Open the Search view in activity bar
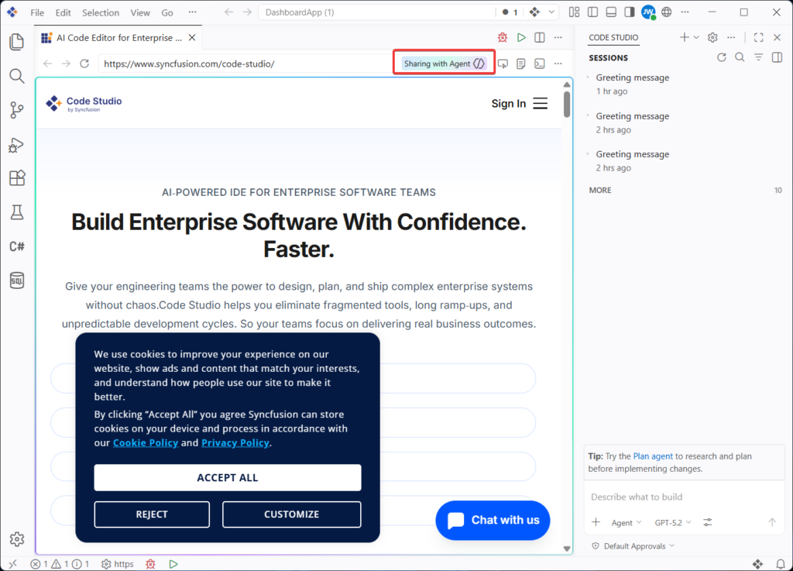793x571 pixels. 17,76
